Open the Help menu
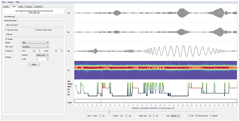The height and width of the screenshot is (121, 239). tap(17, 2)
